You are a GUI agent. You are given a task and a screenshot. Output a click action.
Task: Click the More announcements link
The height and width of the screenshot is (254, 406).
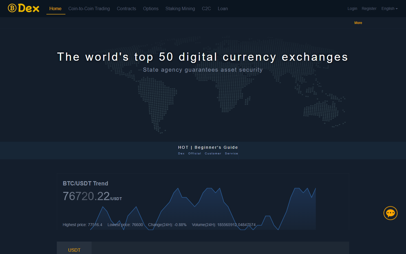tap(358, 23)
